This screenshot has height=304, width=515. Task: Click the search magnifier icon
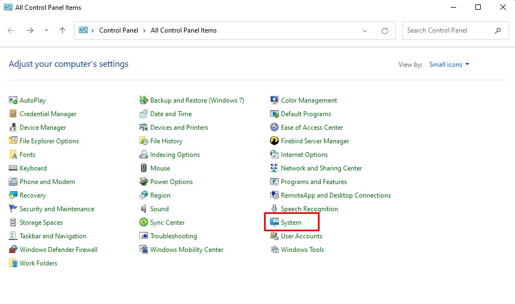498,30
